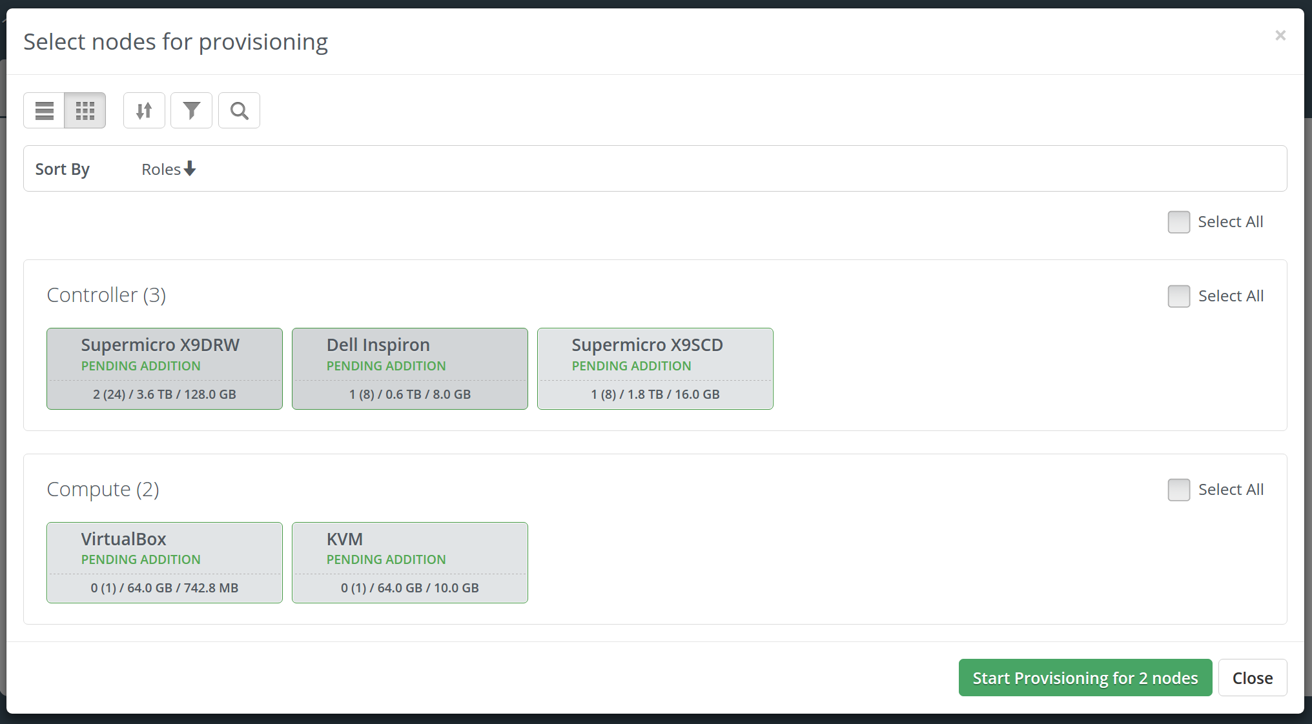
Task: Open the node search box
Action: [239, 110]
